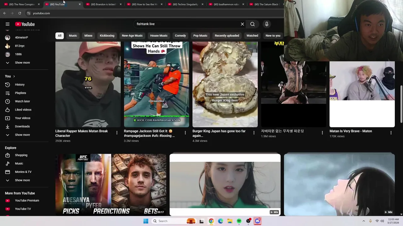This screenshot has width=403, height=226.
Task: Select the Pop Music filter chip
Action: 200,35
